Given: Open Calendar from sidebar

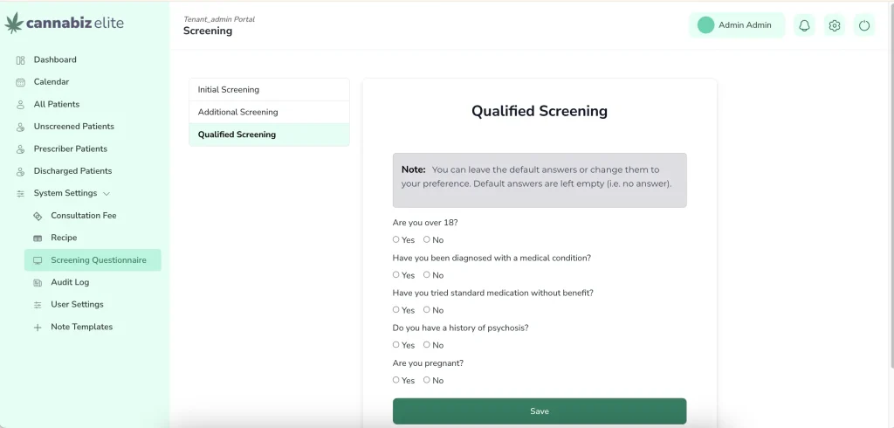Looking at the screenshot, I should (52, 81).
